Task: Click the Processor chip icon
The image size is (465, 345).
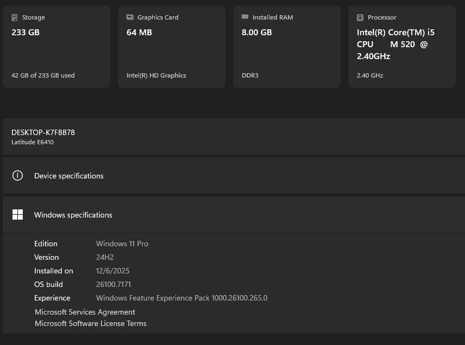Action: (360, 17)
